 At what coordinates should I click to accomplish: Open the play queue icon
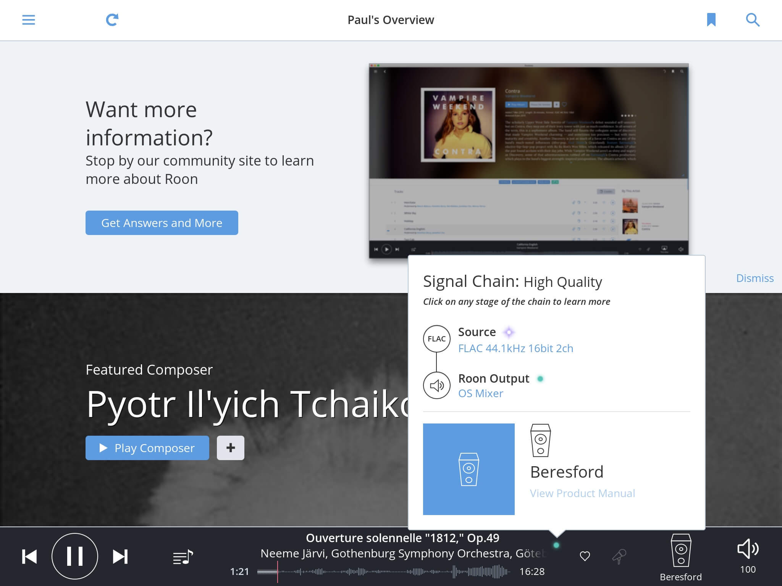click(183, 557)
